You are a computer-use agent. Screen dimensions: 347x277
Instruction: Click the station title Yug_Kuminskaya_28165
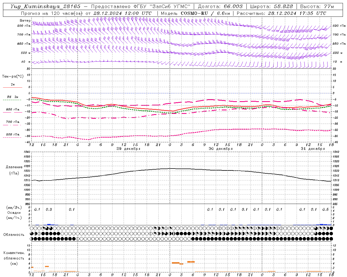click(45, 6)
